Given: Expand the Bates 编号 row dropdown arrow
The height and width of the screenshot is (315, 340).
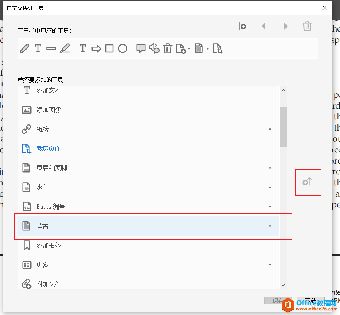Looking at the screenshot, I should 270,207.
